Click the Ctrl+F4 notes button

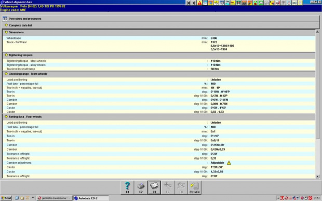point(194,187)
